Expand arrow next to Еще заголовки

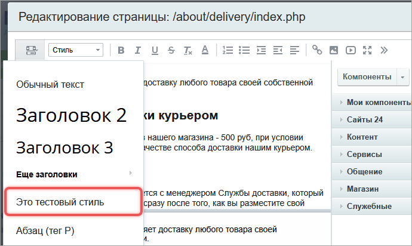131,173
